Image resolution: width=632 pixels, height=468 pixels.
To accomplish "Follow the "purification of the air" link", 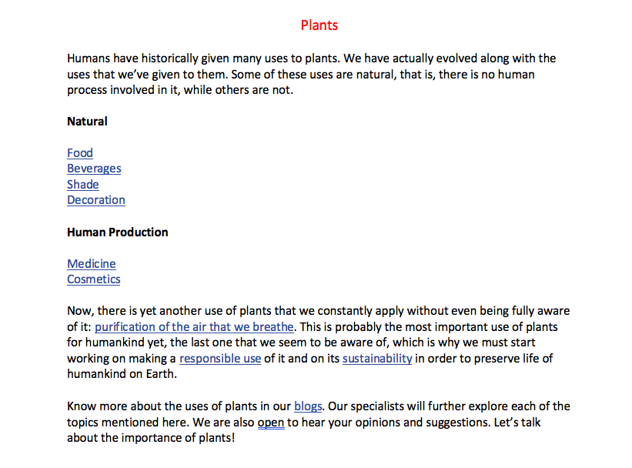I will [194, 327].
